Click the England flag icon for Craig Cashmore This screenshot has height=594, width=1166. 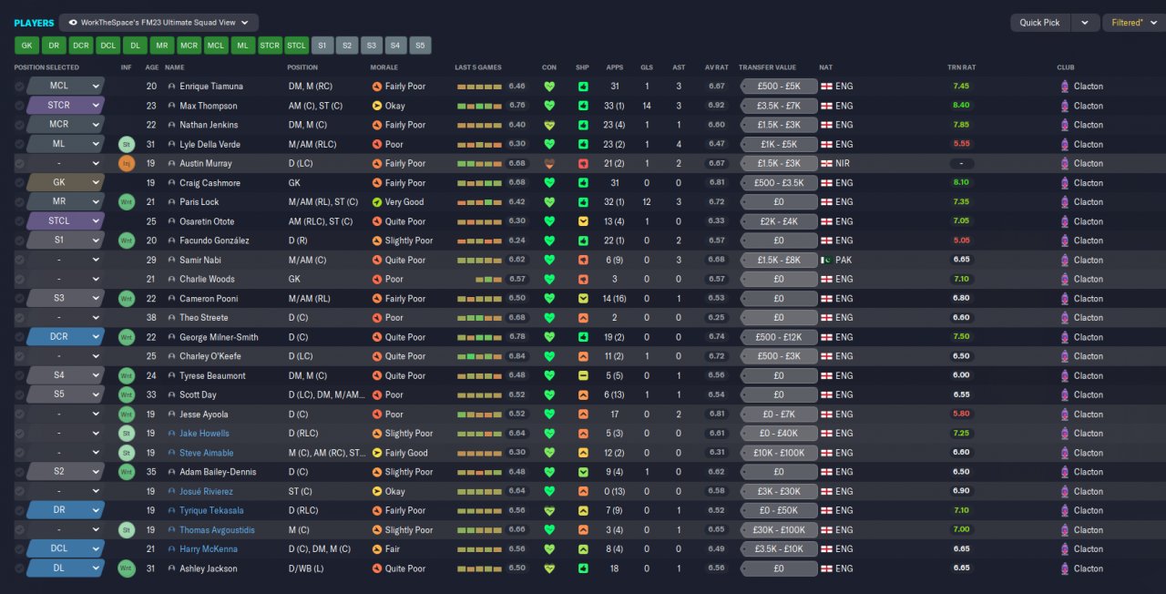click(827, 183)
